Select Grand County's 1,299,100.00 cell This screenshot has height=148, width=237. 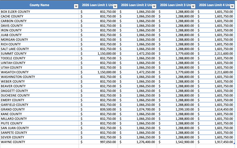coord(185,109)
